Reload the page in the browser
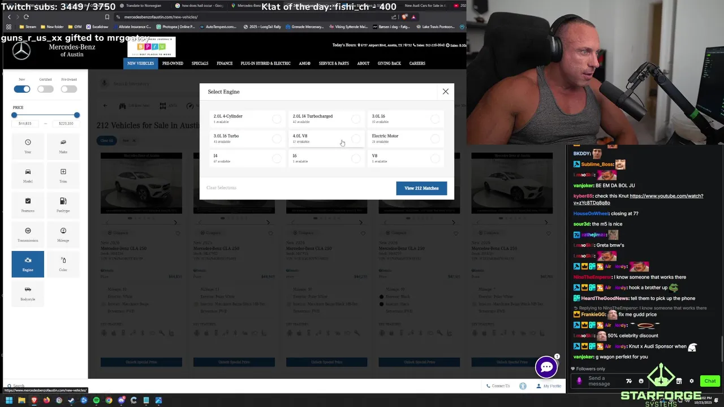The image size is (724, 407). [x=26, y=17]
